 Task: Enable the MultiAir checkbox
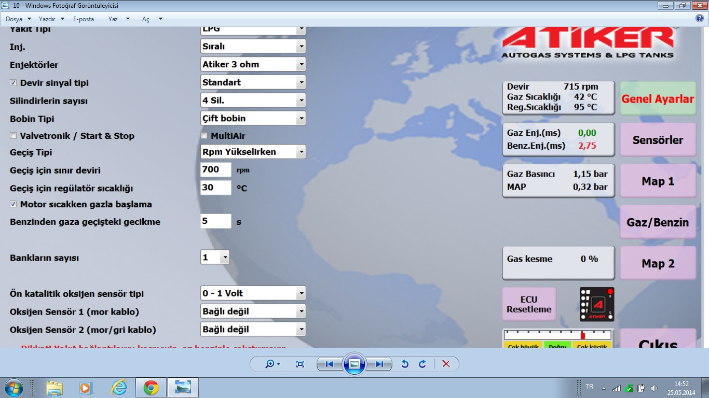[204, 136]
